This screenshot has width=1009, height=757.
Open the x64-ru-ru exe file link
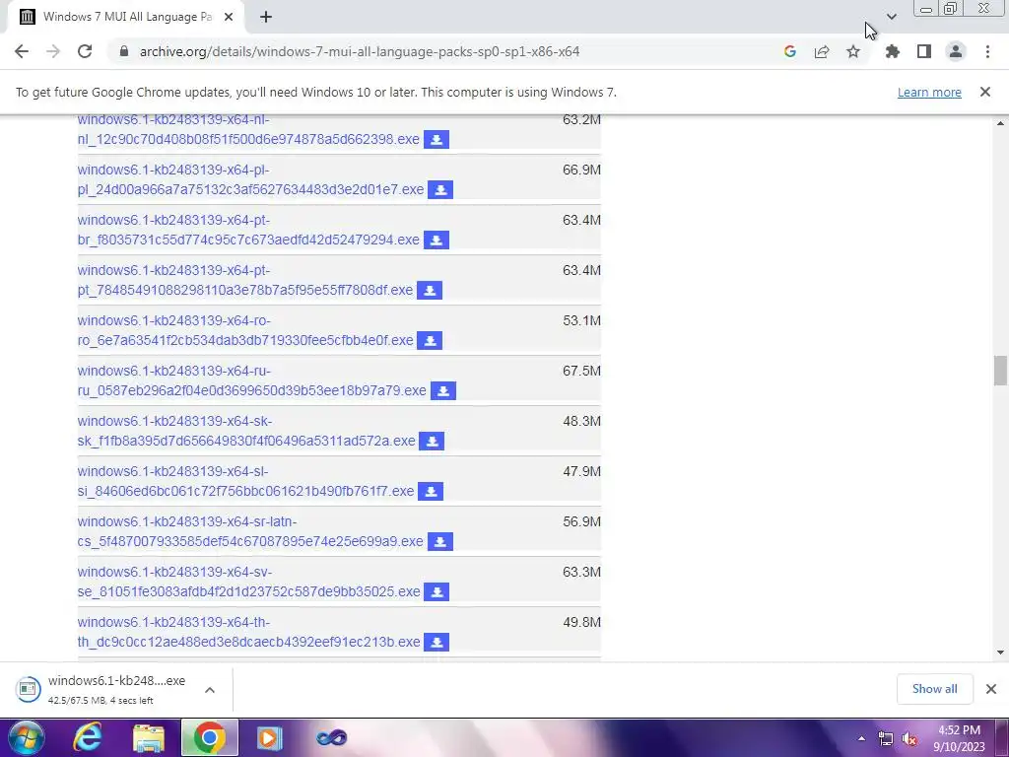(251, 380)
